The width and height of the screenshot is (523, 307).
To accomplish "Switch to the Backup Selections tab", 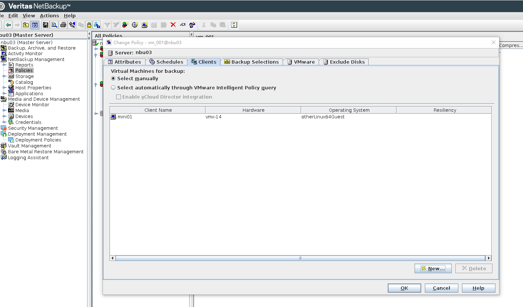I will click(252, 62).
